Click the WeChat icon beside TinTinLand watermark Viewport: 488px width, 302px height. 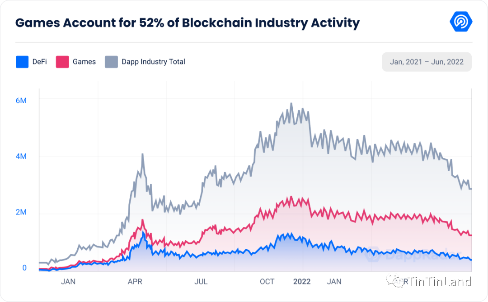[395, 280]
